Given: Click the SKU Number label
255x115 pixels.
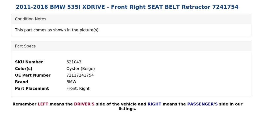Looking at the screenshot, I should pyautogui.click(x=29, y=62).
